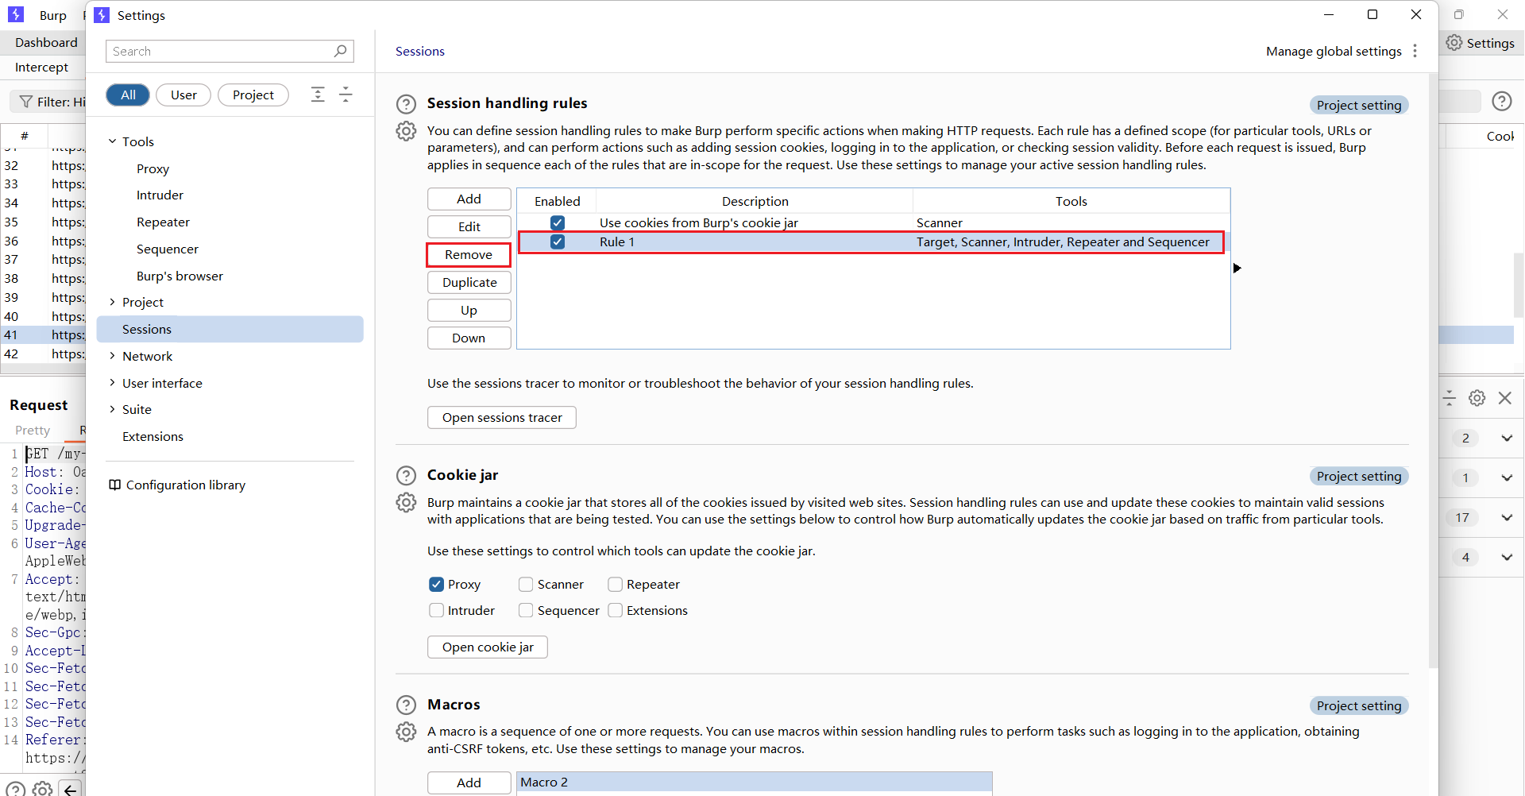This screenshot has width=1525, height=796.
Task: Select the All settings filter
Action: [x=128, y=95]
